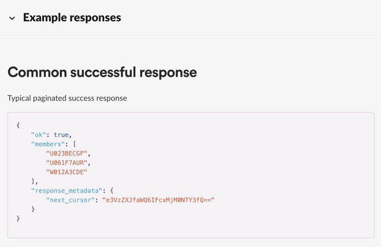Click the "W012A3CDE" member ID
This screenshot has width=381, height=247.
click(x=66, y=172)
